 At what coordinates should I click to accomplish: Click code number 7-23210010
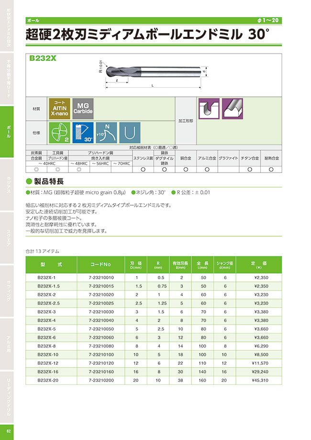pyautogui.click(x=101, y=278)
